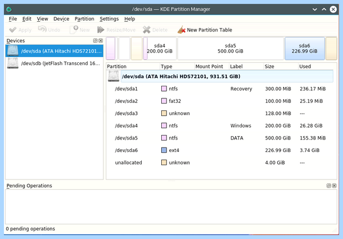Viewport: 343px width, 239px height.
Task: Open the Settings menu
Action: tap(109, 19)
